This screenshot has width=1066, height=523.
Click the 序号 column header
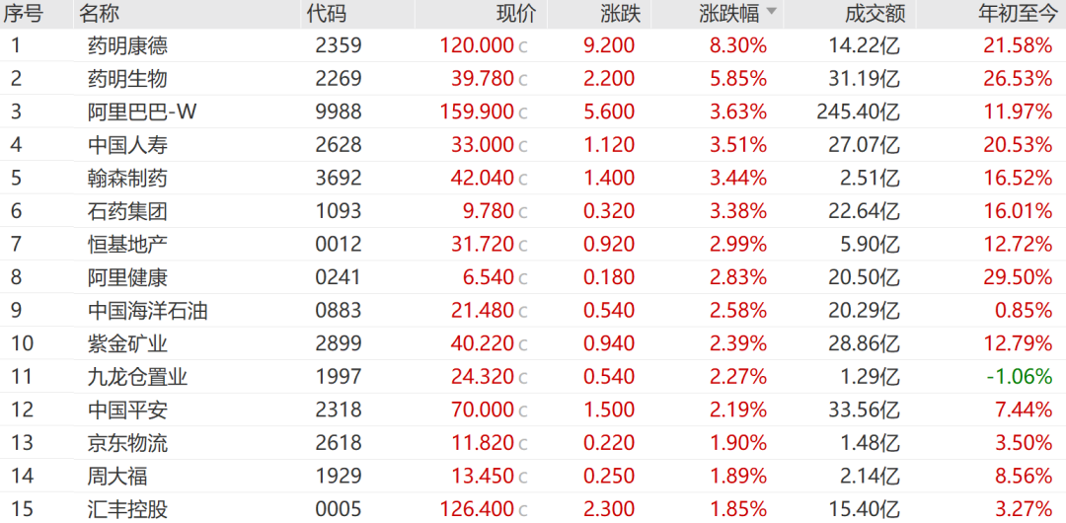23,14
